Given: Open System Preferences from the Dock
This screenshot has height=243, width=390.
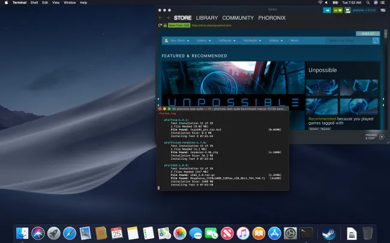Looking at the screenshot, I should (290, 233).
